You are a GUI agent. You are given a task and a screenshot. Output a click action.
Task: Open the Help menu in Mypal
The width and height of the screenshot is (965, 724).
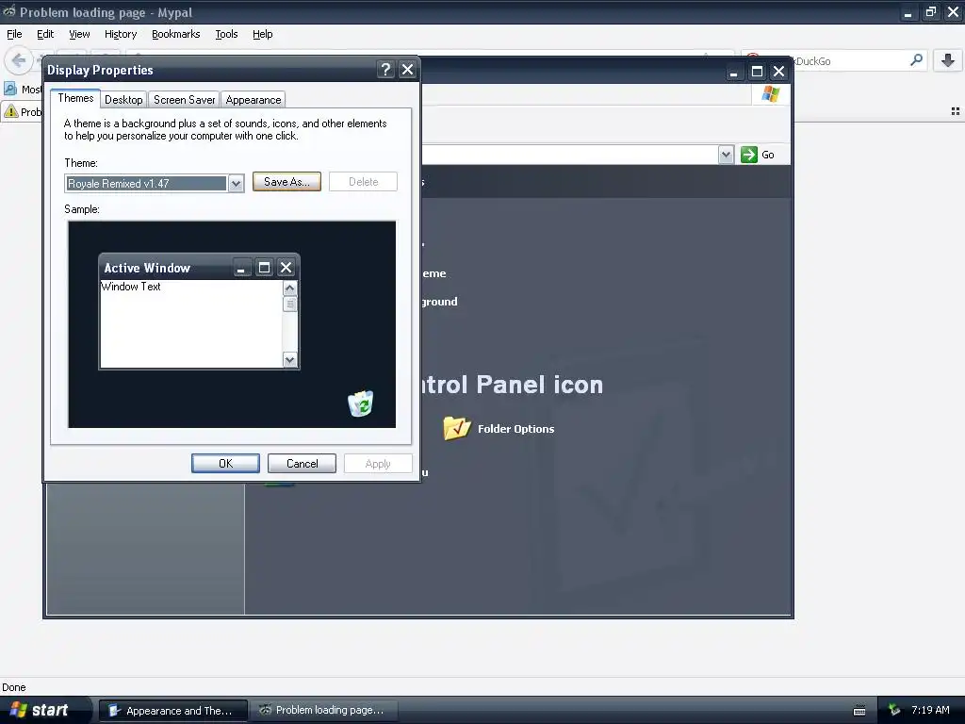(263, 34)
